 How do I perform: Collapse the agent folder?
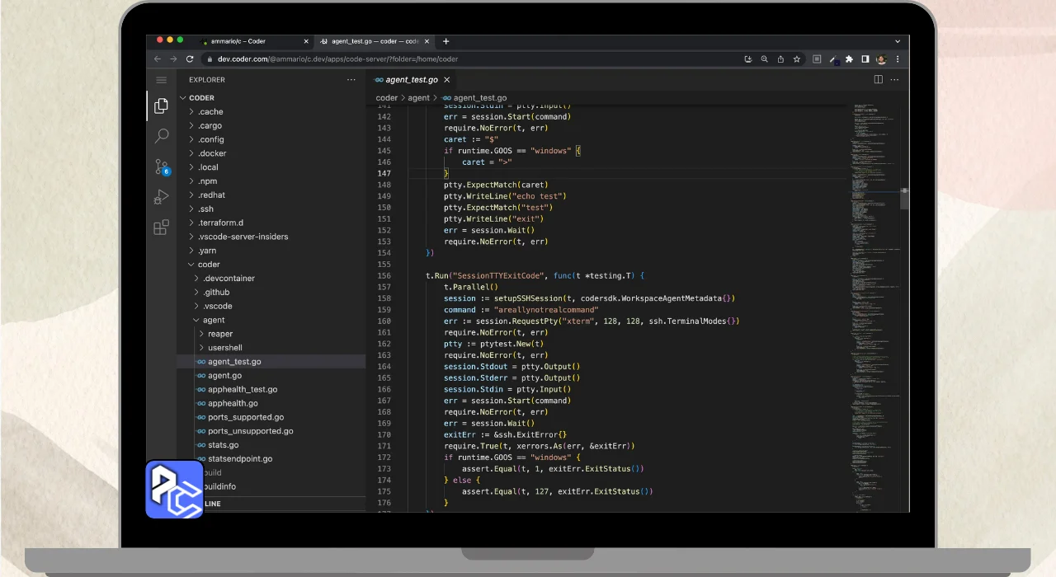[x=213, y=320]
